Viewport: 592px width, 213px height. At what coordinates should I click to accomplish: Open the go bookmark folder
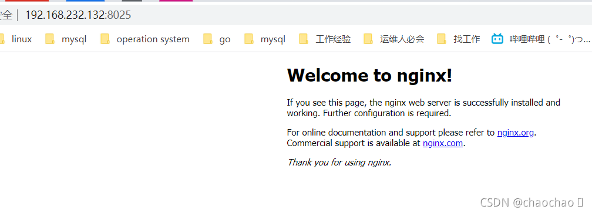pyautogui.click(x=217, y=39)
